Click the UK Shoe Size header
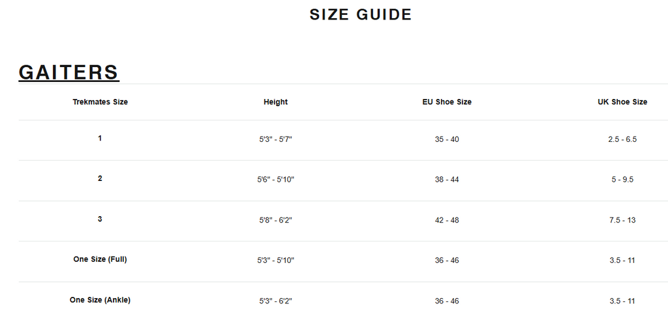Image resolution: width=668 pixels, height=319 pixels. click(x=622, y=102)
